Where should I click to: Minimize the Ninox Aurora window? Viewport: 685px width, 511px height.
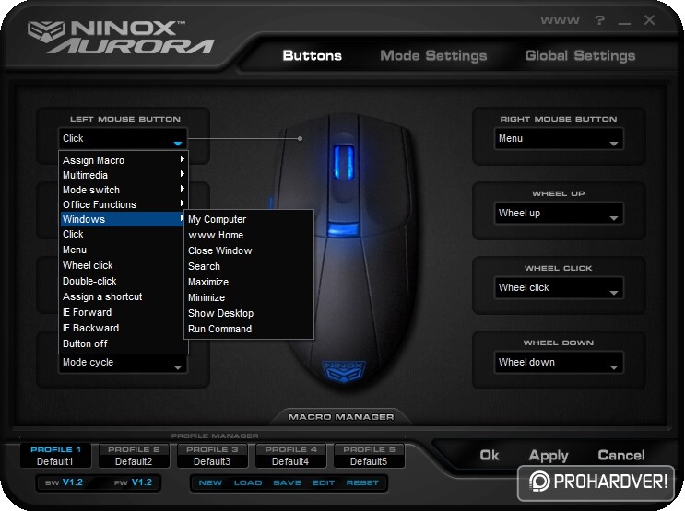[624, 22]
